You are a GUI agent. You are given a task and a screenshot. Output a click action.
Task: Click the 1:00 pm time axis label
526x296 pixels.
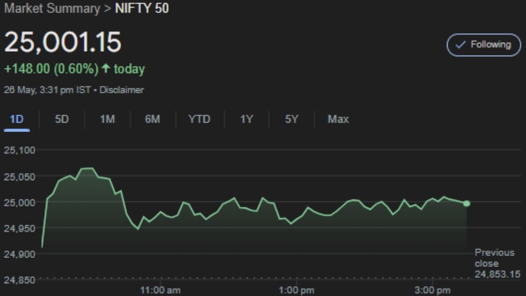pyautogui.click(x=296, y=290)
